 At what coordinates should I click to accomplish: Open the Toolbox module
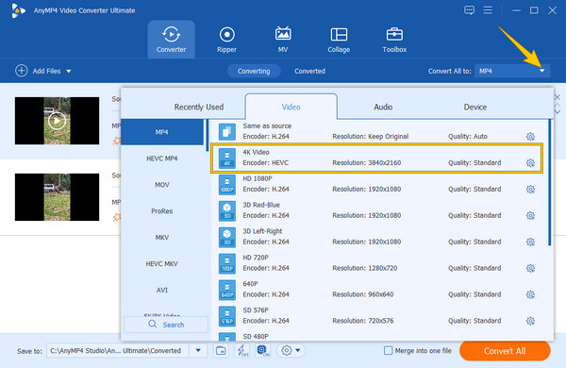pos(394,40)
